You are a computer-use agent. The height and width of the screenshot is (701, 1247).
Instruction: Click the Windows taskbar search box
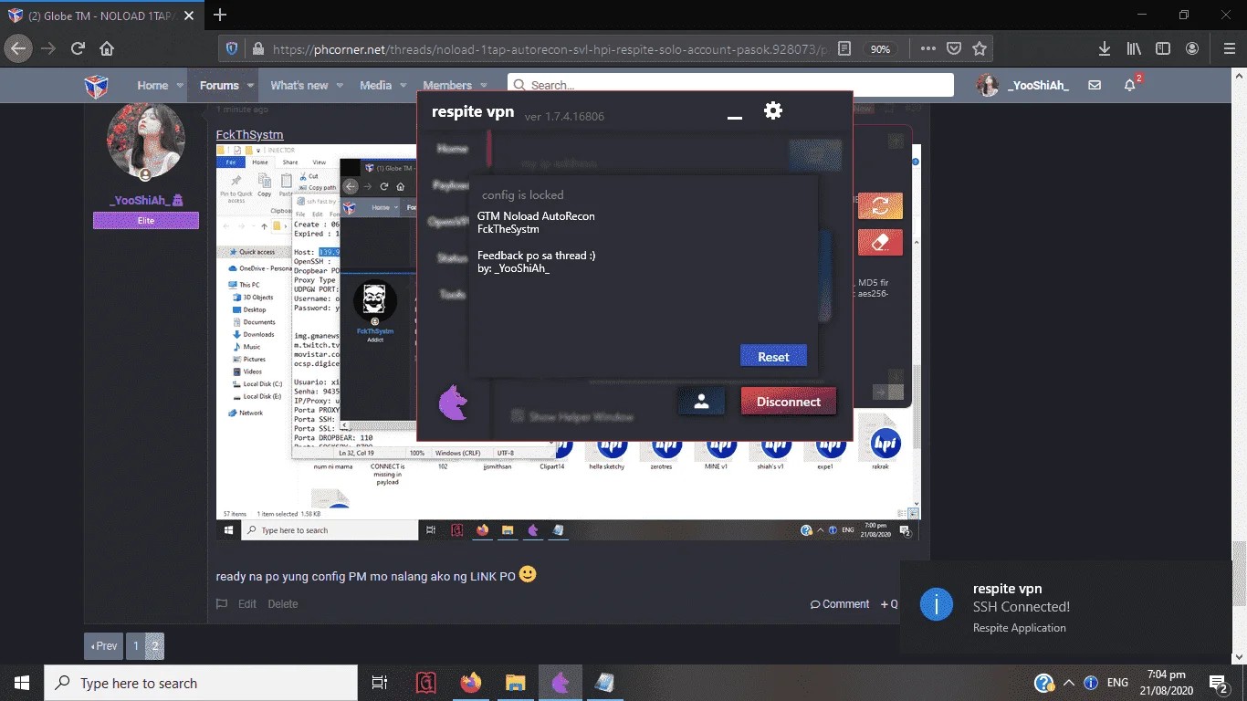pyautogui.click(x=202, y=683)
